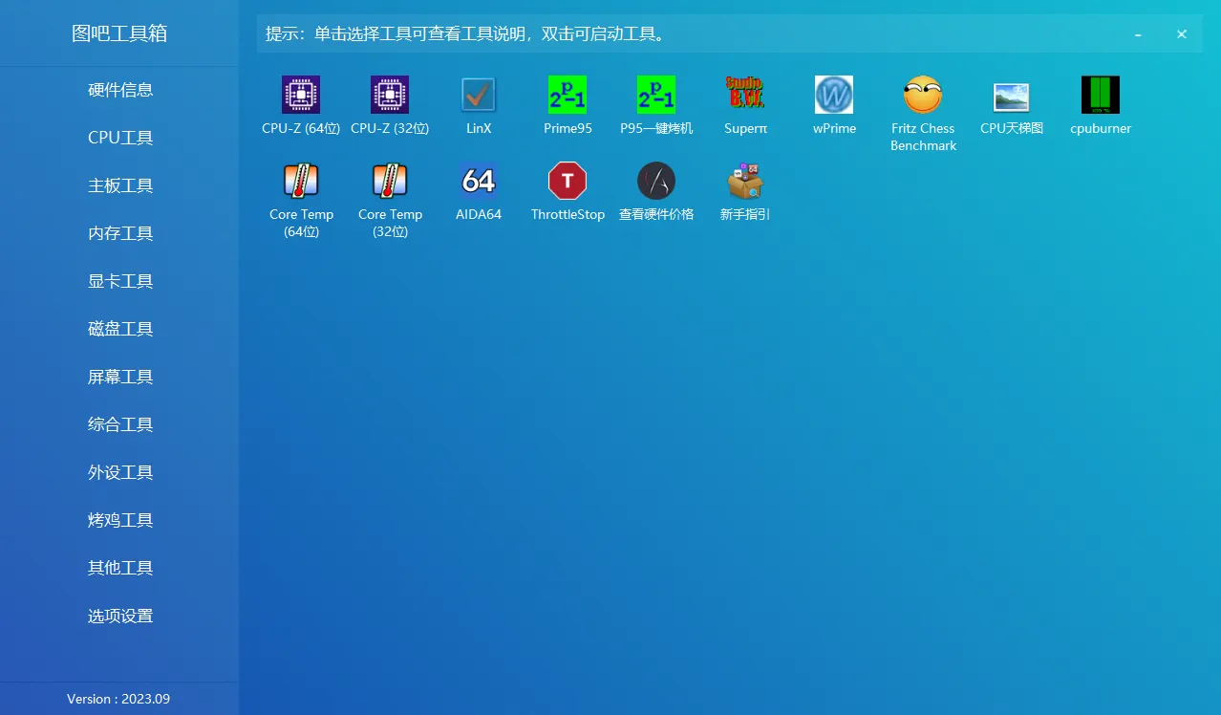1221x715 pixels.
Task: Open AIDA64
Action: [479, 189]
